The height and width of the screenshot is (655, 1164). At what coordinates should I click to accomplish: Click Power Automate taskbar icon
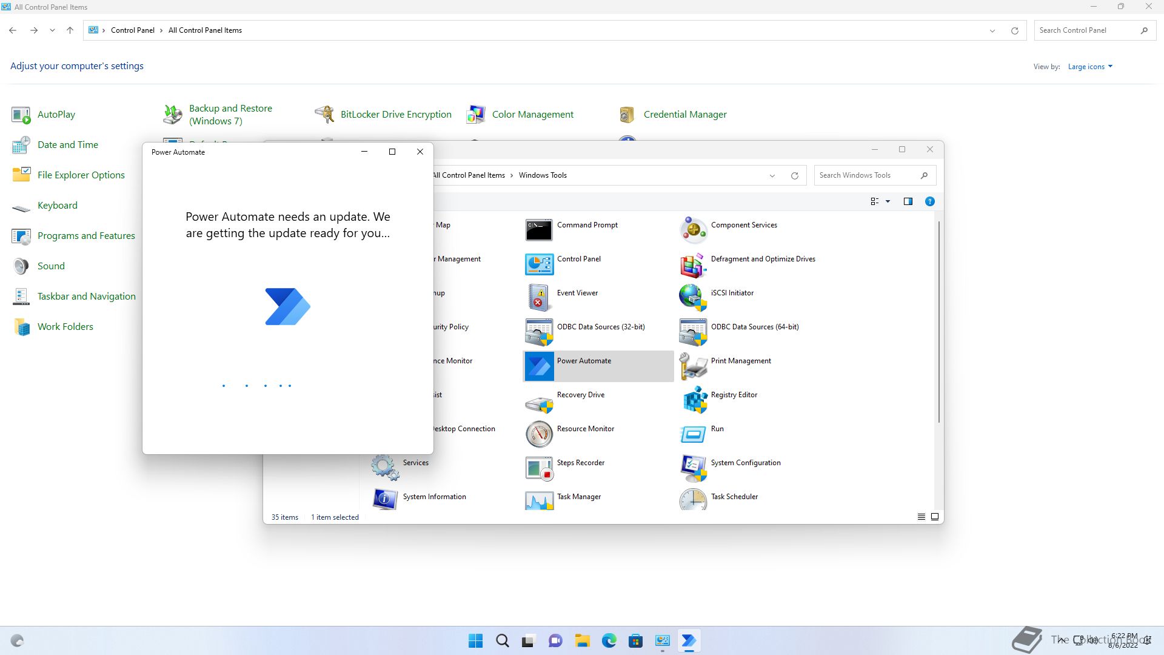point(689,640)
